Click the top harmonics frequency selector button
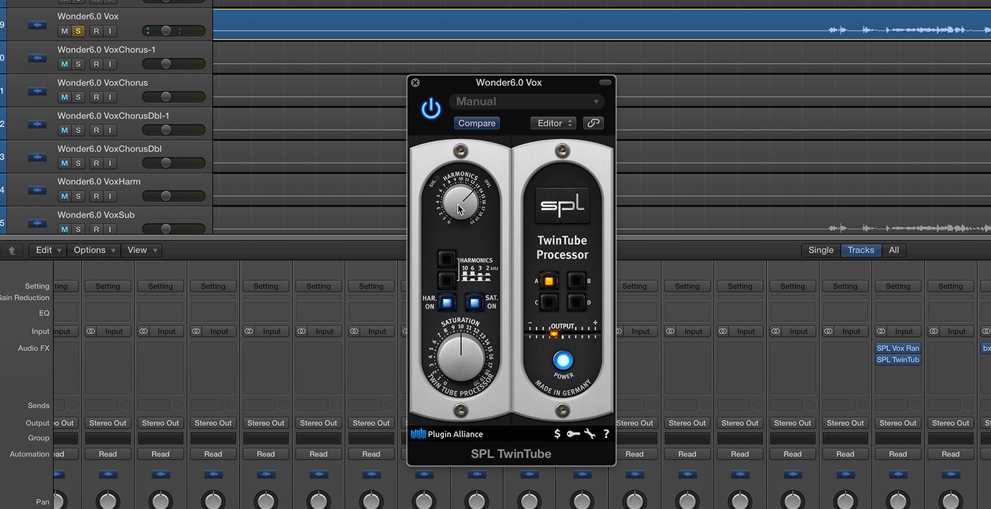Image resolution: width=991 pixels, height=509 pixels. [x=447, y=259]
